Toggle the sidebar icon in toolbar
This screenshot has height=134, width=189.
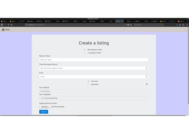pos(183,25)
